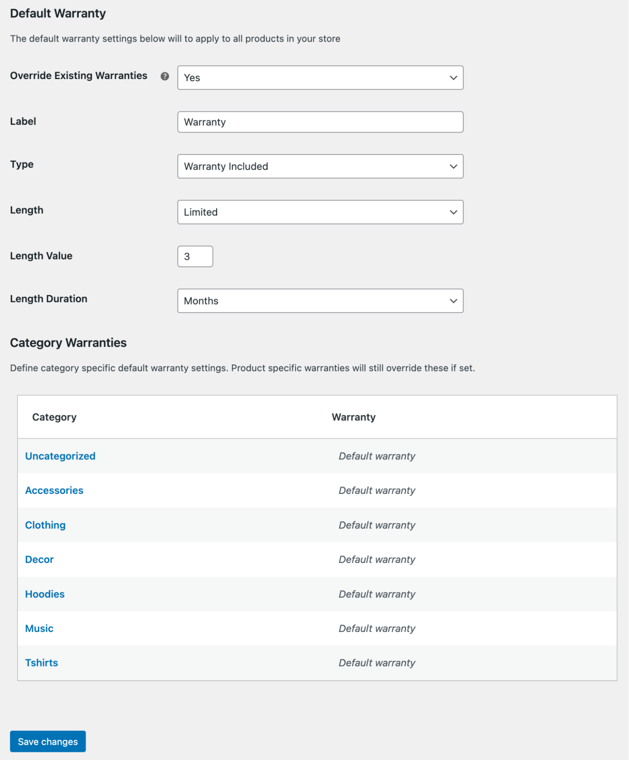Open the Uncategorized category settings
This screenshot has width=629, height=760.
tap(60, 456)
